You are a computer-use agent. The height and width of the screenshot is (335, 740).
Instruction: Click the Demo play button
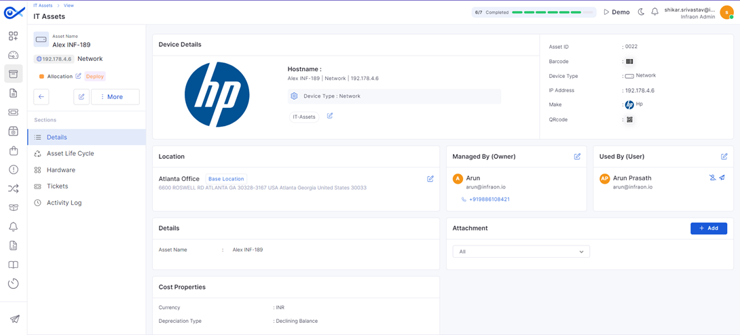pos(616,12)
